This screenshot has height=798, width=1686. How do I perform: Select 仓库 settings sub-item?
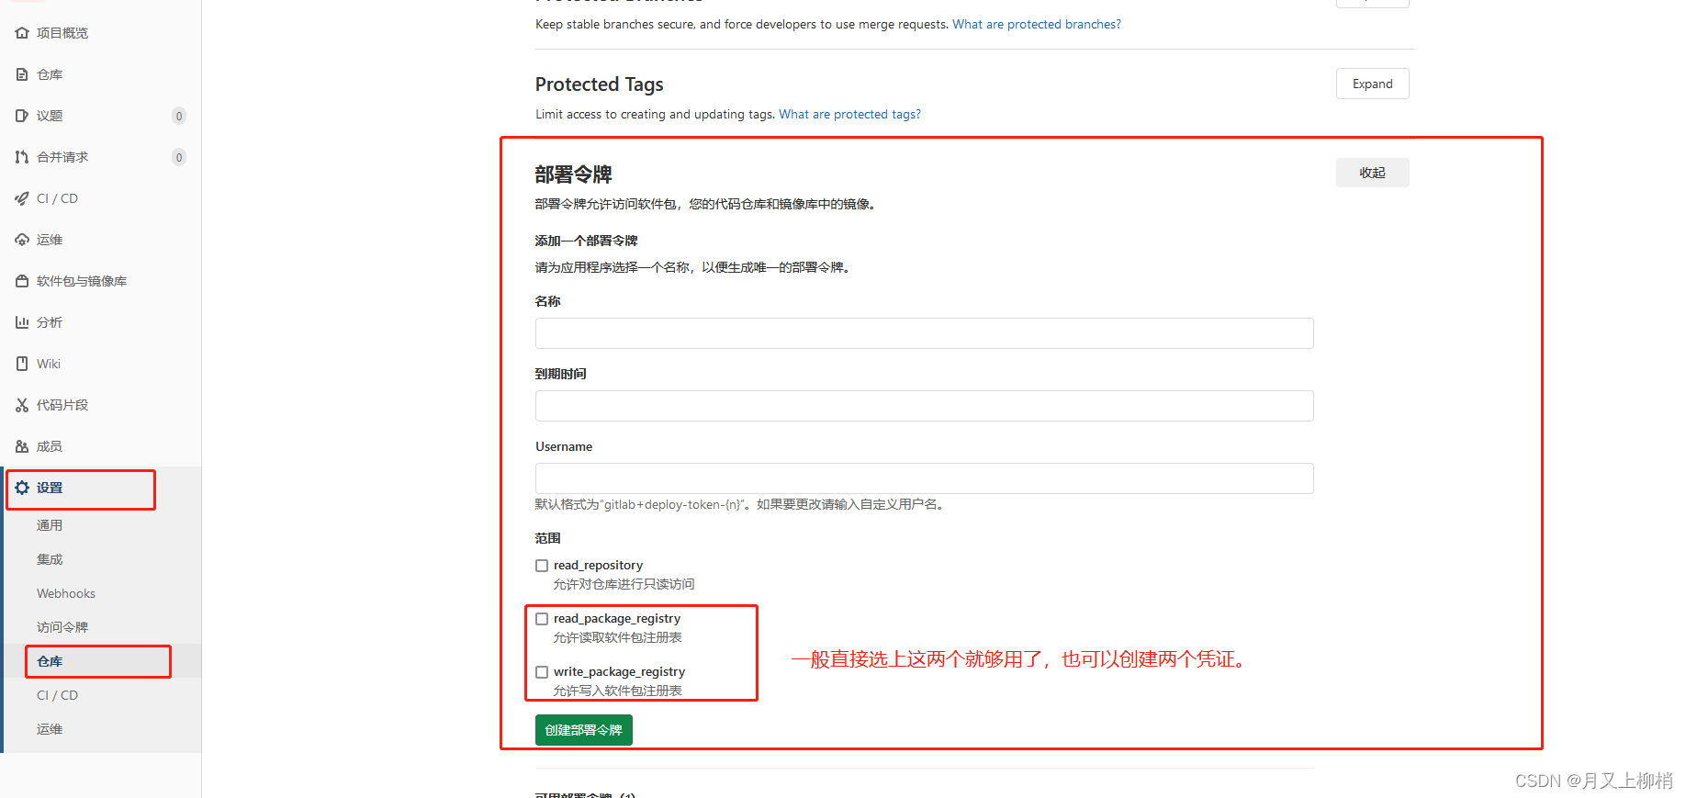click(x=50, y=661)
